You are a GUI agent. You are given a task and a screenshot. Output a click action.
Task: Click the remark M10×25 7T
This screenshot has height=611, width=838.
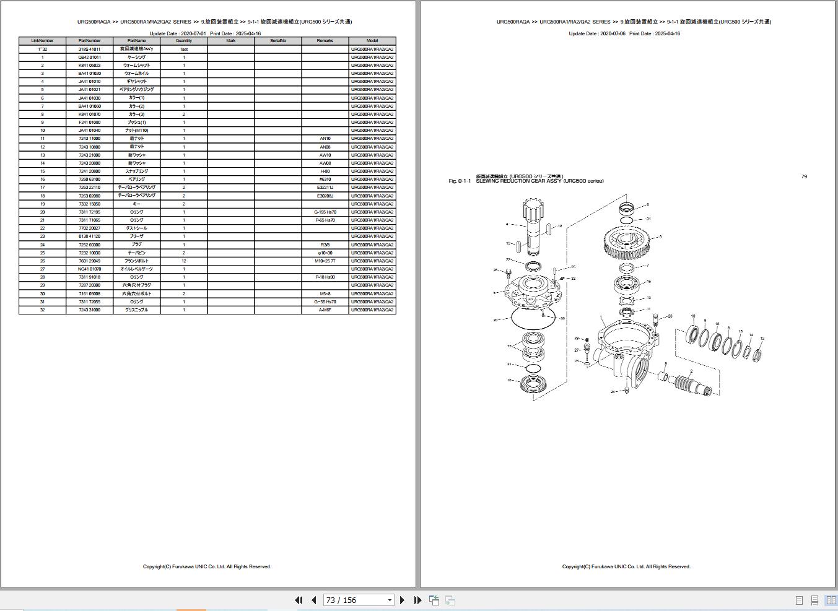click(x=325, y=261)
